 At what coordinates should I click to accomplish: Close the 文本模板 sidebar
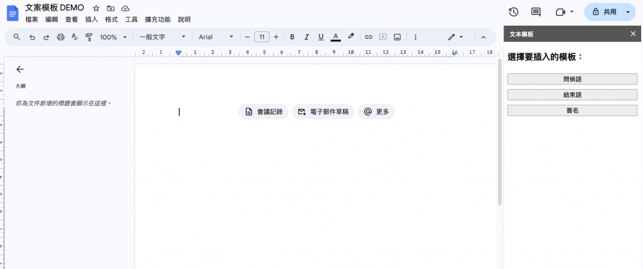click(633, 34)
